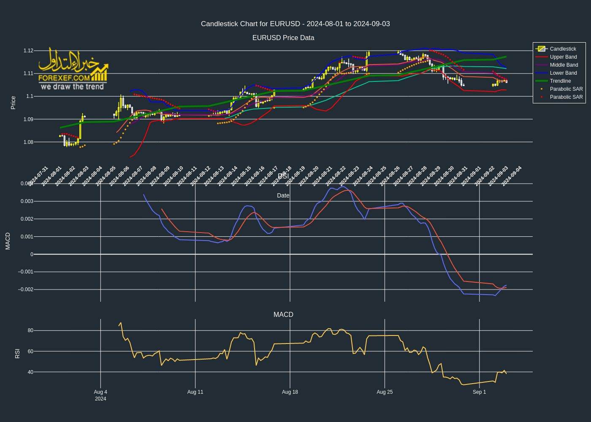This screenshot has height=422, width=591.
Task: Toggle the Candlestick series in the legend
Action: [559, 49]
